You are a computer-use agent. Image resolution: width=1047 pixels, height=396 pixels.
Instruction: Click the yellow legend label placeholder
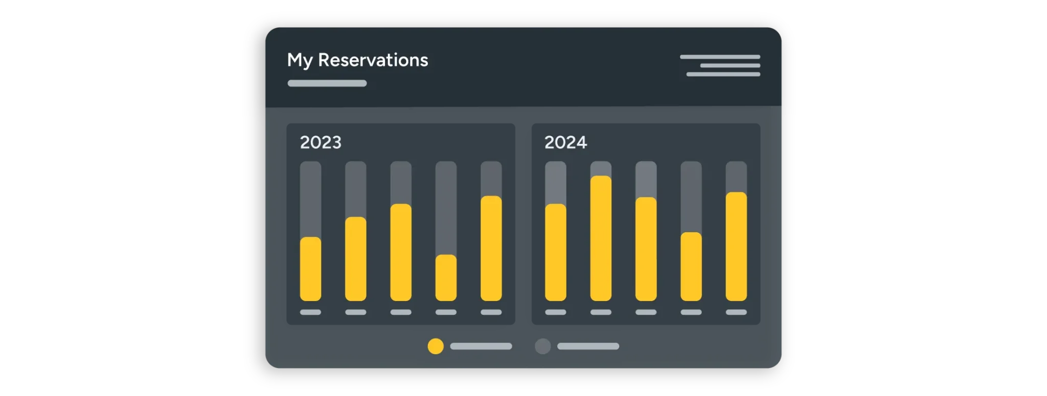481,346
